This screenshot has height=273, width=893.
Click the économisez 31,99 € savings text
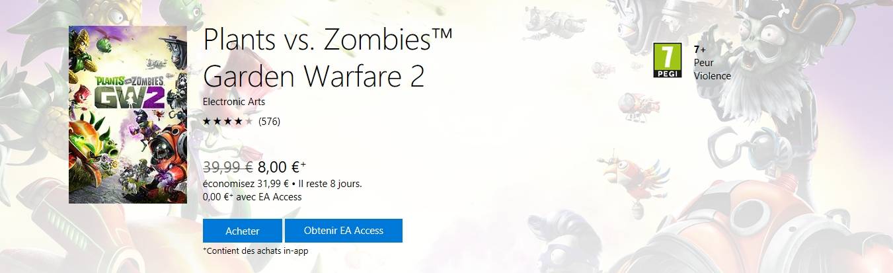coord(247,184)
